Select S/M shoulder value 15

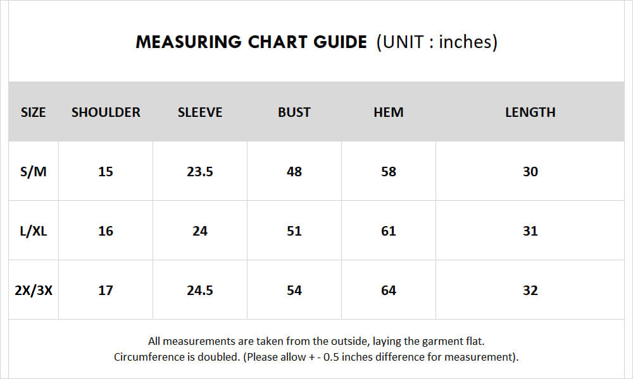point(106,172)
